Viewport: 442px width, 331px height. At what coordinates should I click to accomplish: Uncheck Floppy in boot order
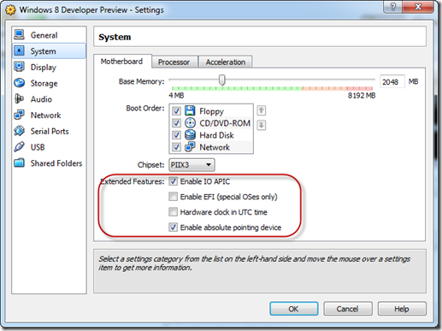pyautogui.click(x=176, y=110)
